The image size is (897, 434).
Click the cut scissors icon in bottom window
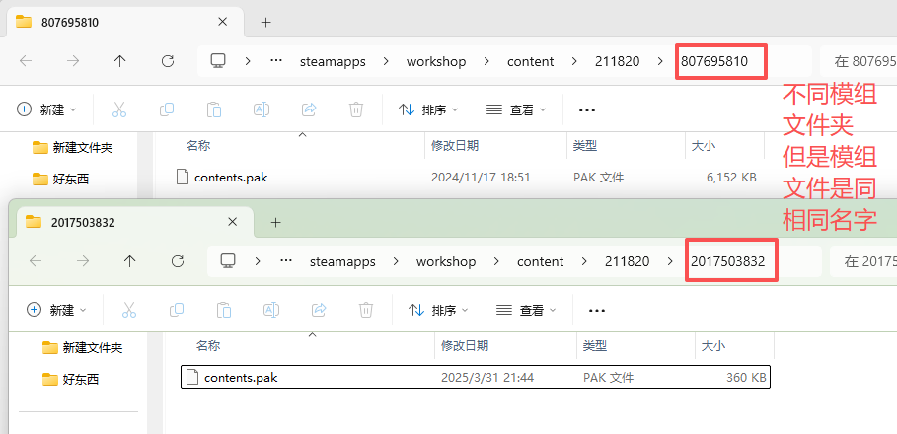point(128,310)
